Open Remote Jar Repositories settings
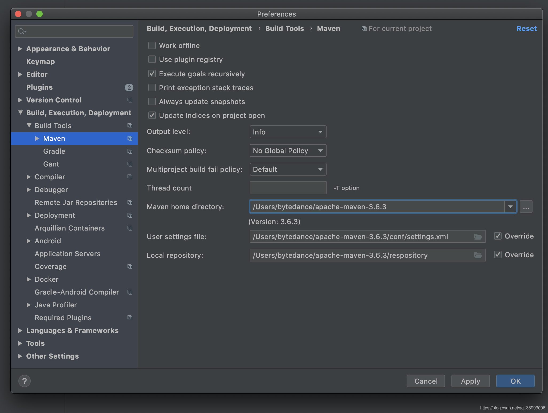548x413 pixels. click(76, 202)
